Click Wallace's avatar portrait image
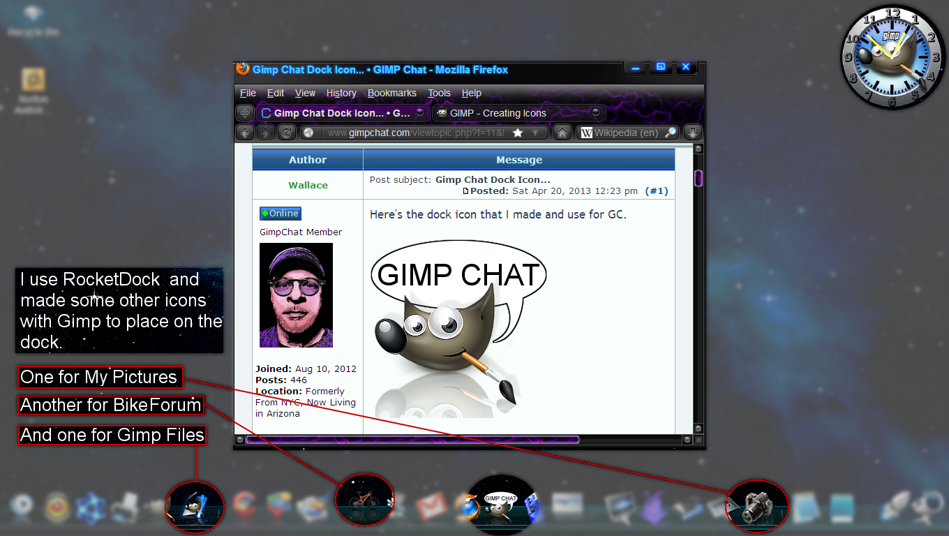The width and height of the screenshot is (949, 536). (x=296, y=295)
